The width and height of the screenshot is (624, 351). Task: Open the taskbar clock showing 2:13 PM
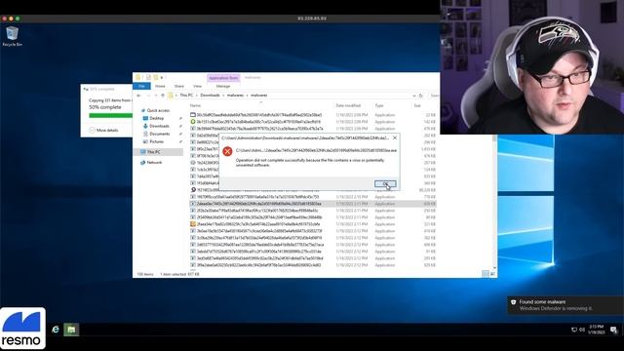click(x=596, y=330)
